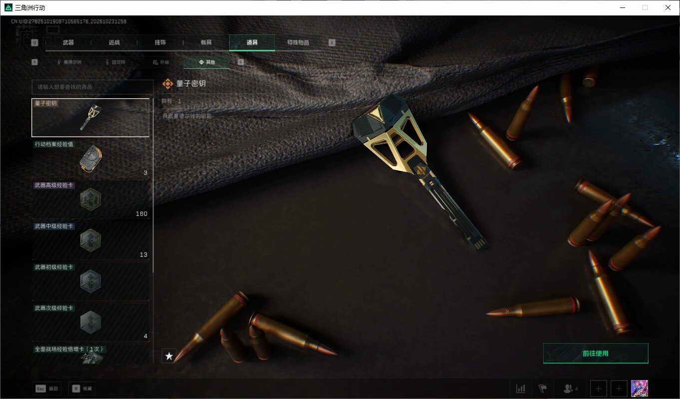Select the 曼德尔砖 sub-tab
Image resolution: width=680 pixels, height=399 pixels.
click(69, 62)
